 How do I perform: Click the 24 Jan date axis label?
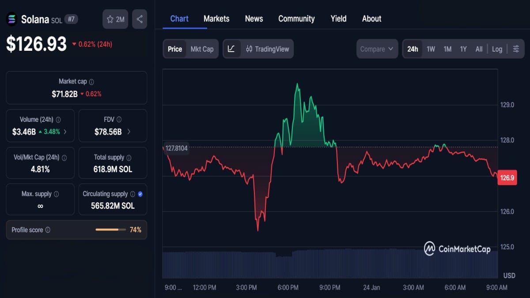371,287
